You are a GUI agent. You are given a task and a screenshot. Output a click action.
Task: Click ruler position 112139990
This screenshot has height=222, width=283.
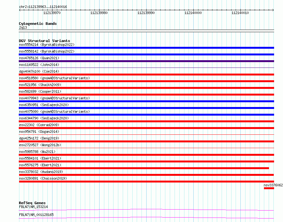pyautogui.click(x=146, y=13)
